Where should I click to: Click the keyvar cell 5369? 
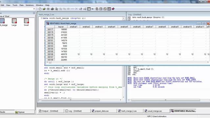tap(61, 46)
